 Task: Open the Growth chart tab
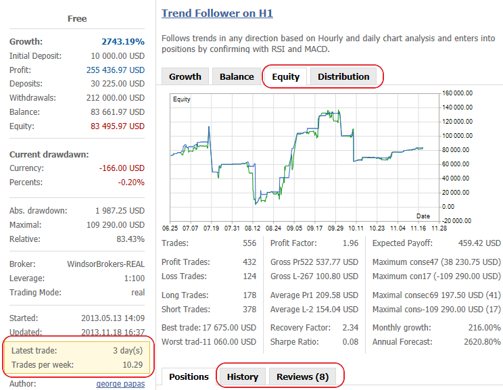185,76
